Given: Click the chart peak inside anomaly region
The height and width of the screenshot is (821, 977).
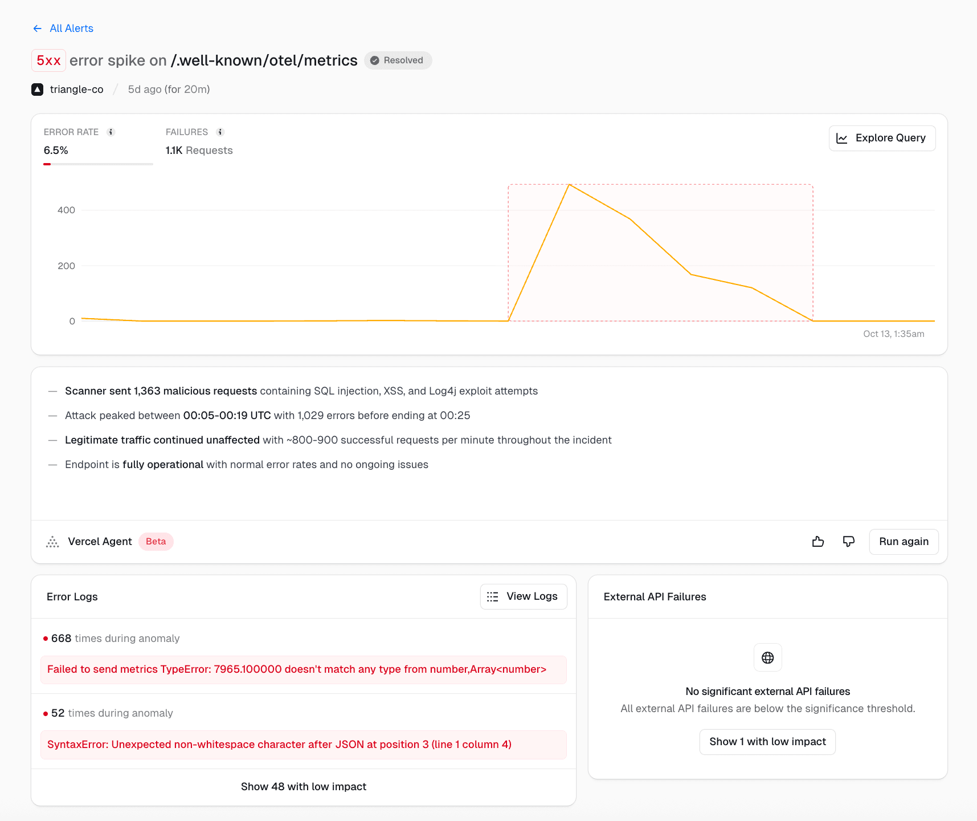Looking at the screenshot, I should click(x=569, y=185).
